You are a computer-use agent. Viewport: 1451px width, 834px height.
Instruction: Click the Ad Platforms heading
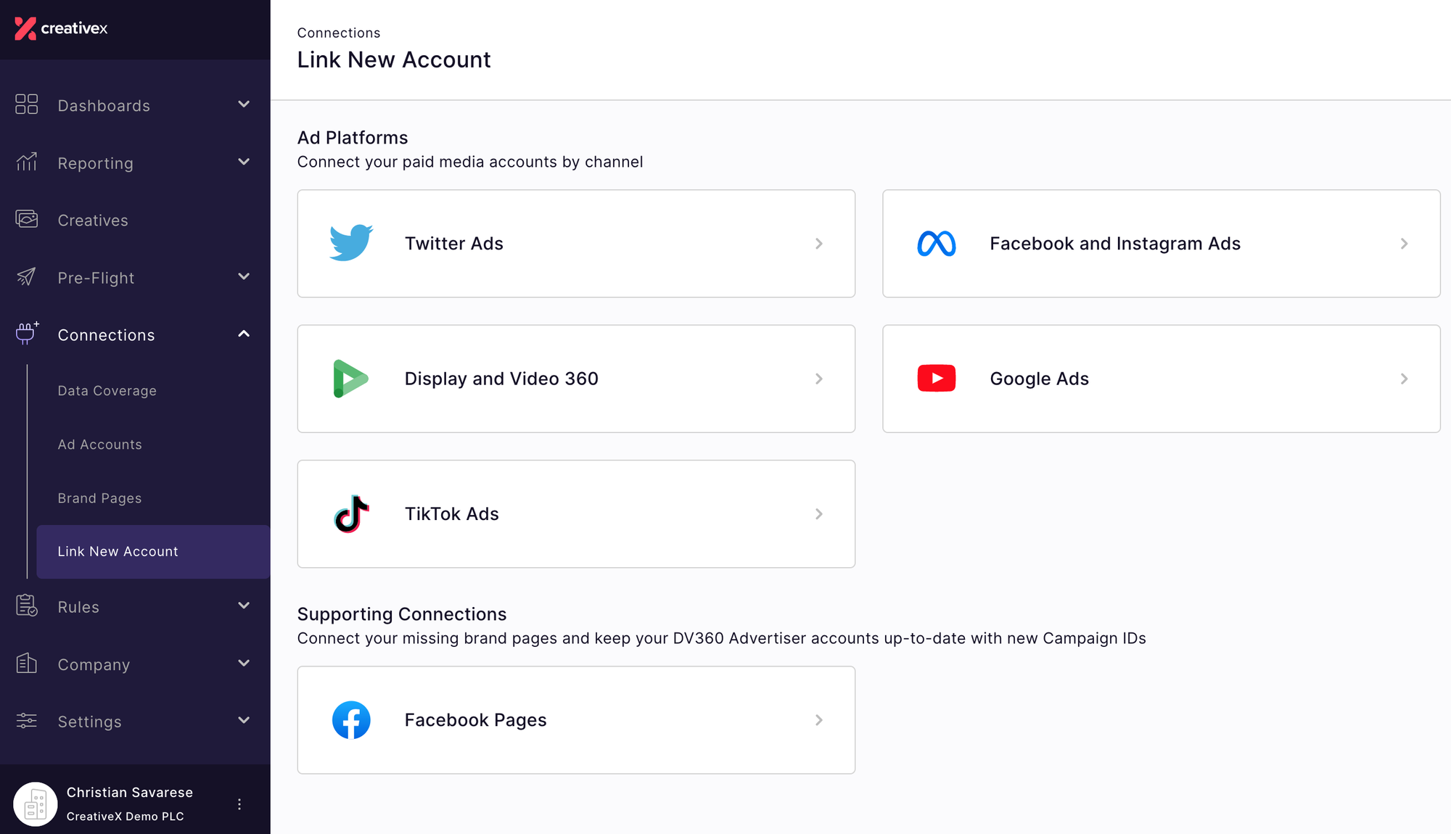[353, 138]
